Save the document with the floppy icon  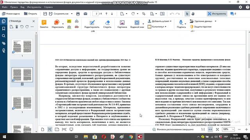click(x=45, y=14)
